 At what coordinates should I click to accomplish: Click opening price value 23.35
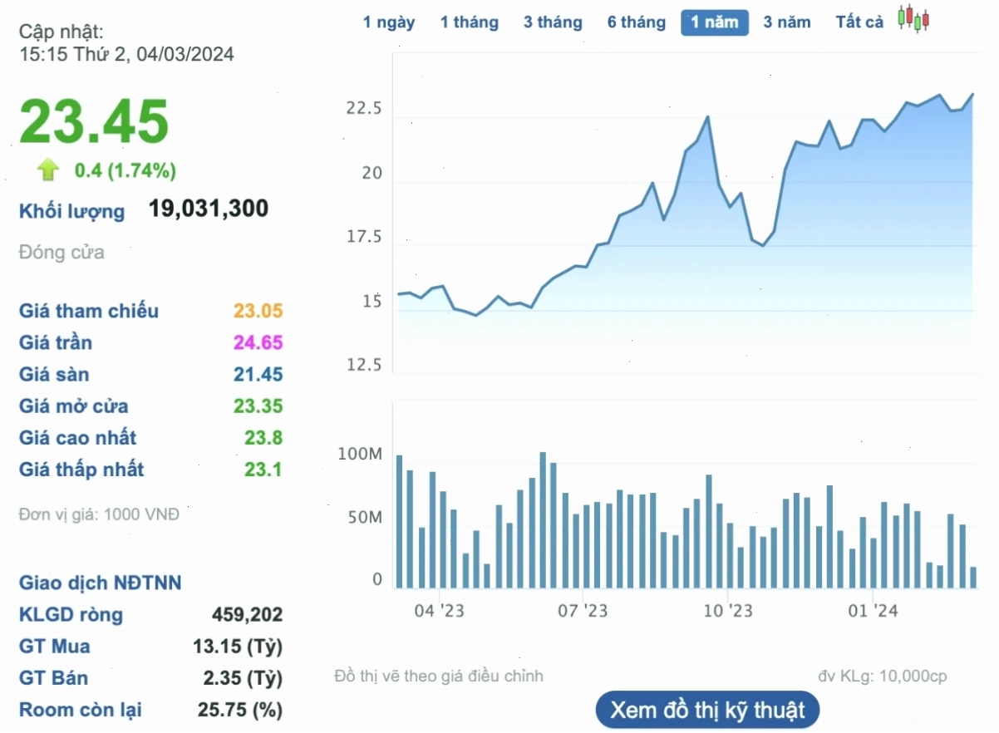pos(258,406)
